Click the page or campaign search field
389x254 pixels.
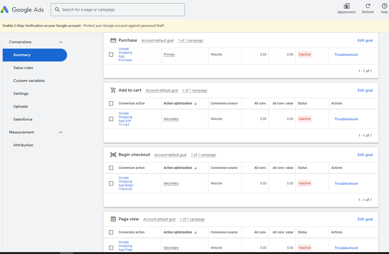click(118, 9)
